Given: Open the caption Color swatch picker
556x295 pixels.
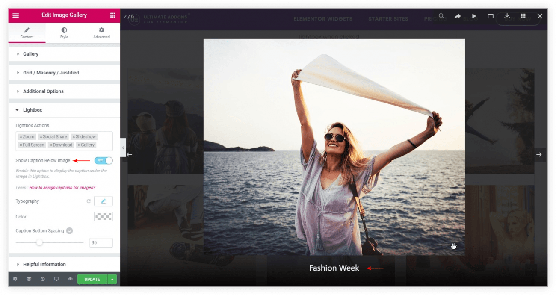Looking at the screenshot, I should pos(103,217).
